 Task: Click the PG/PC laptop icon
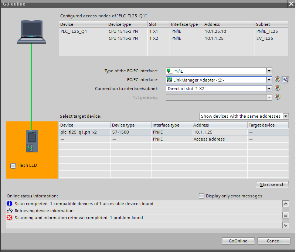31,32
